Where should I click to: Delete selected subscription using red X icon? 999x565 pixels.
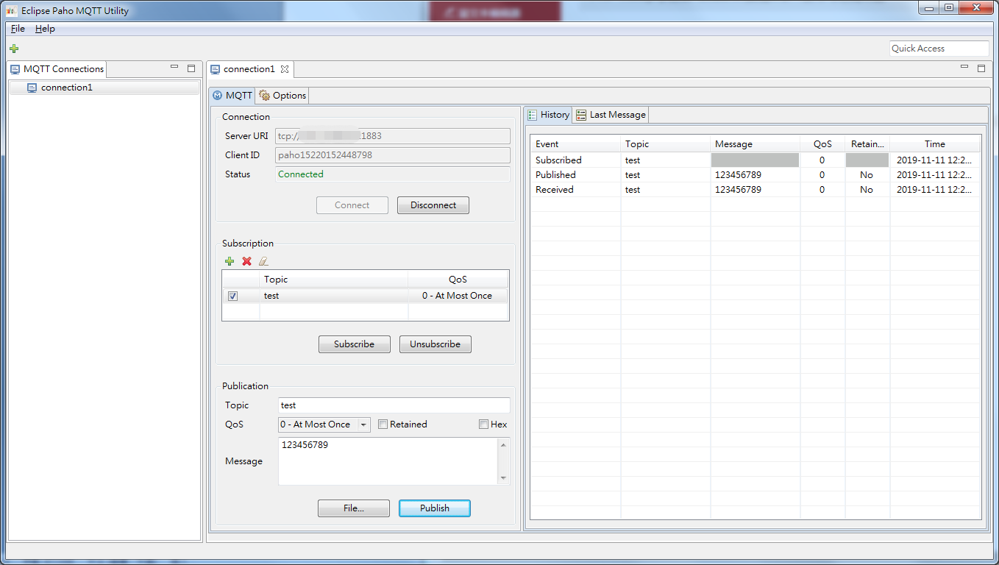[x=246, y=261]
